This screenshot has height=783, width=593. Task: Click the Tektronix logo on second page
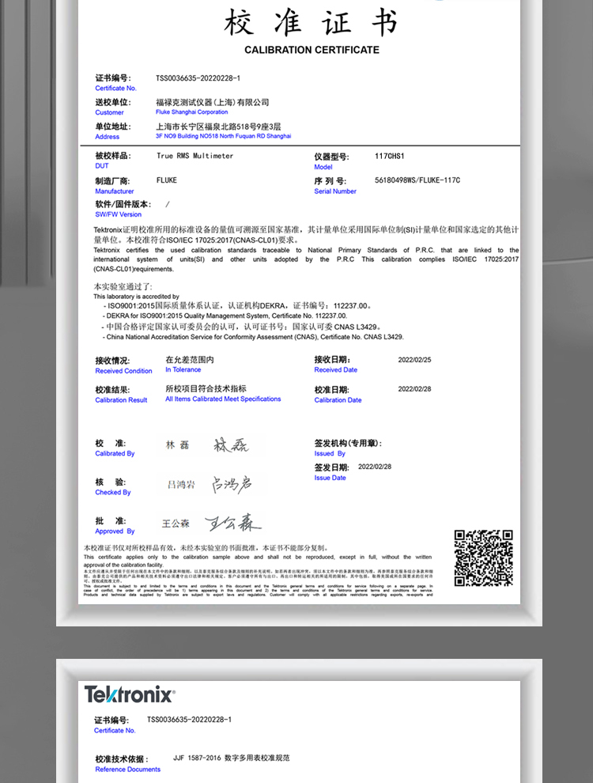130,694
